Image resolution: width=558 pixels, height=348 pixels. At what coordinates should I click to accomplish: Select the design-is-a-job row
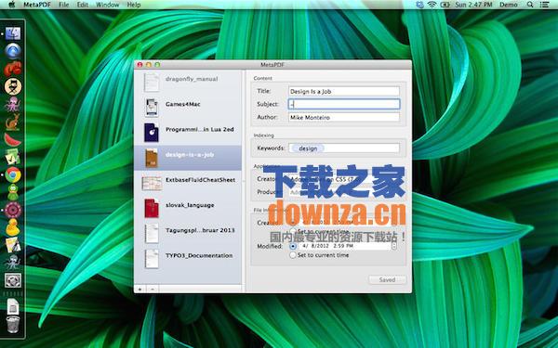coord(188,158)
